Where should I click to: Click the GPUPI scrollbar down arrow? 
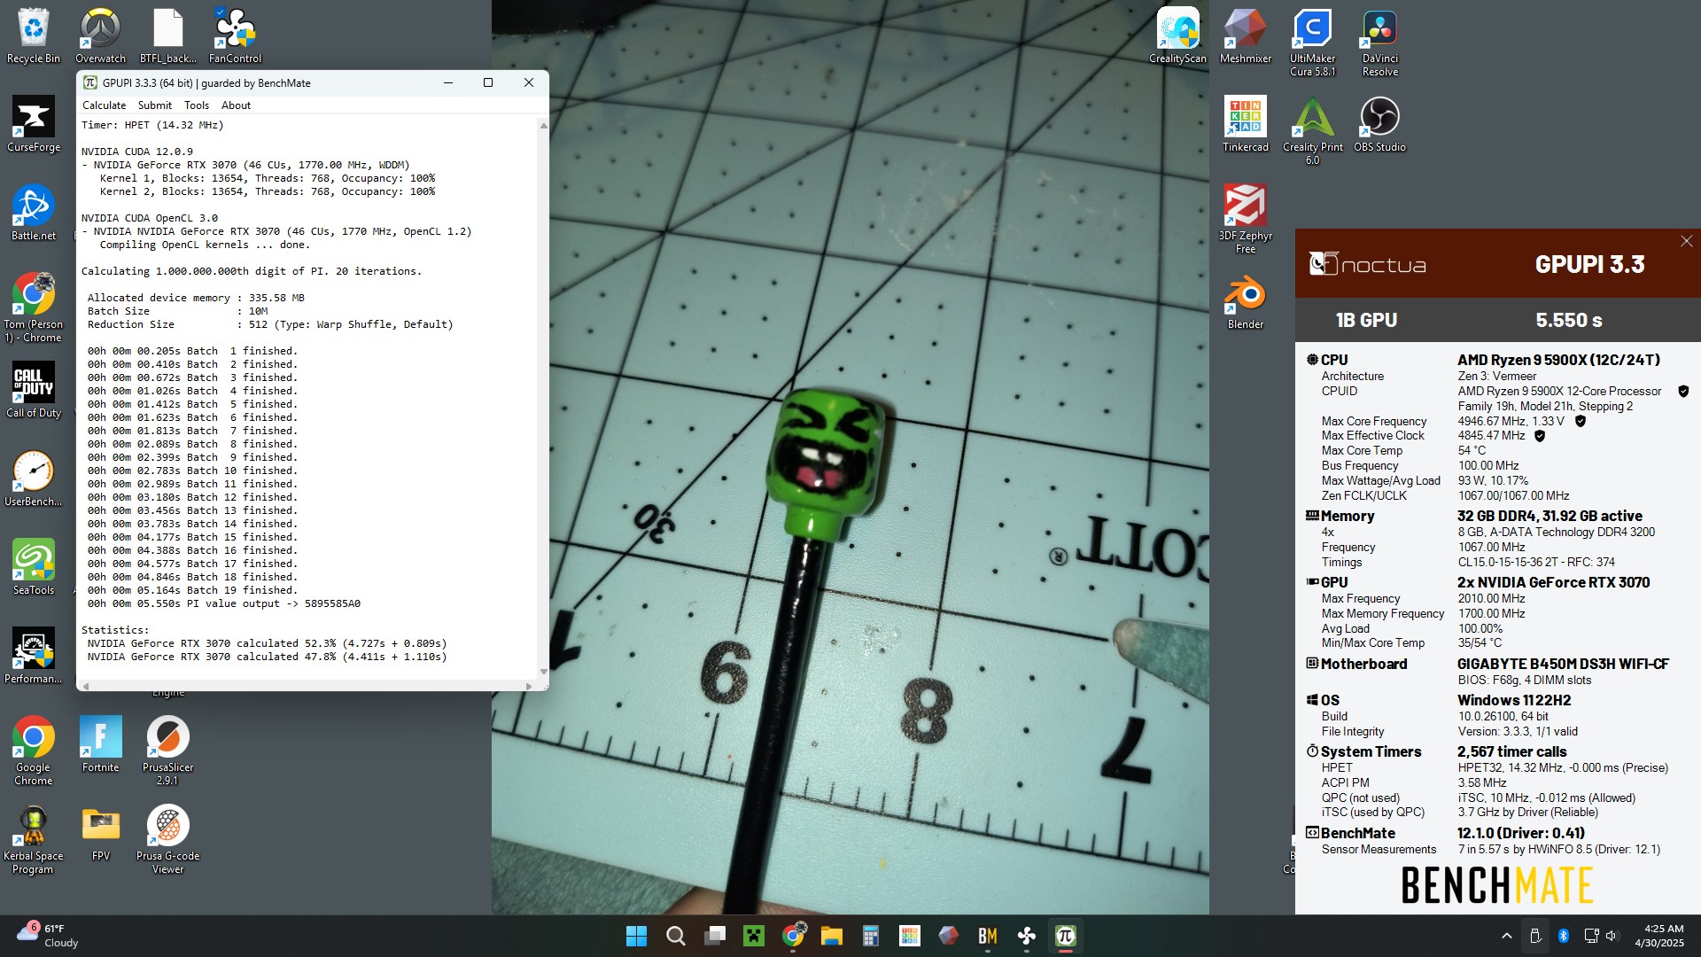point(543,672)
